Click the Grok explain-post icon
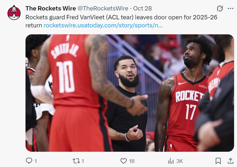Image resolution: width=237 pixels, height=167 pixels. pyautogui.click(x=220, y=8)
